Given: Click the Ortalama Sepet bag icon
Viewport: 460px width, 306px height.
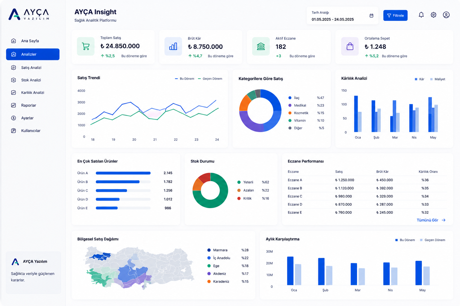Looking at the screenshot, I should point(350,46).
